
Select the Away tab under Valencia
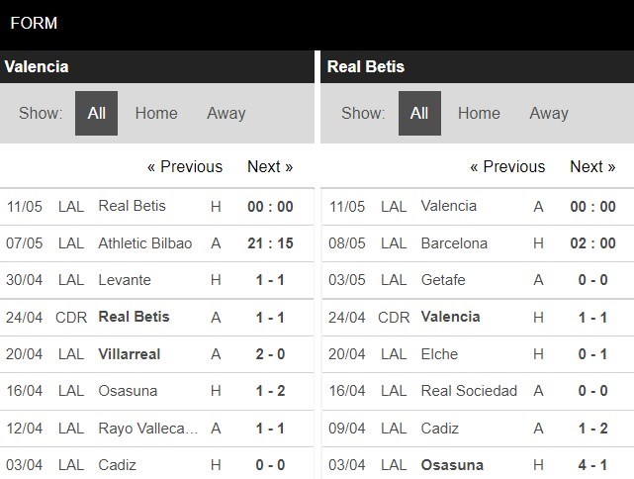tap(226, 113)
